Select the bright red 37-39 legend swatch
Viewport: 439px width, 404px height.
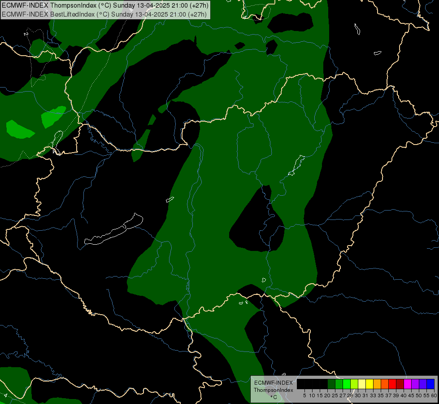pyautogui.click(x=392, y=384)
